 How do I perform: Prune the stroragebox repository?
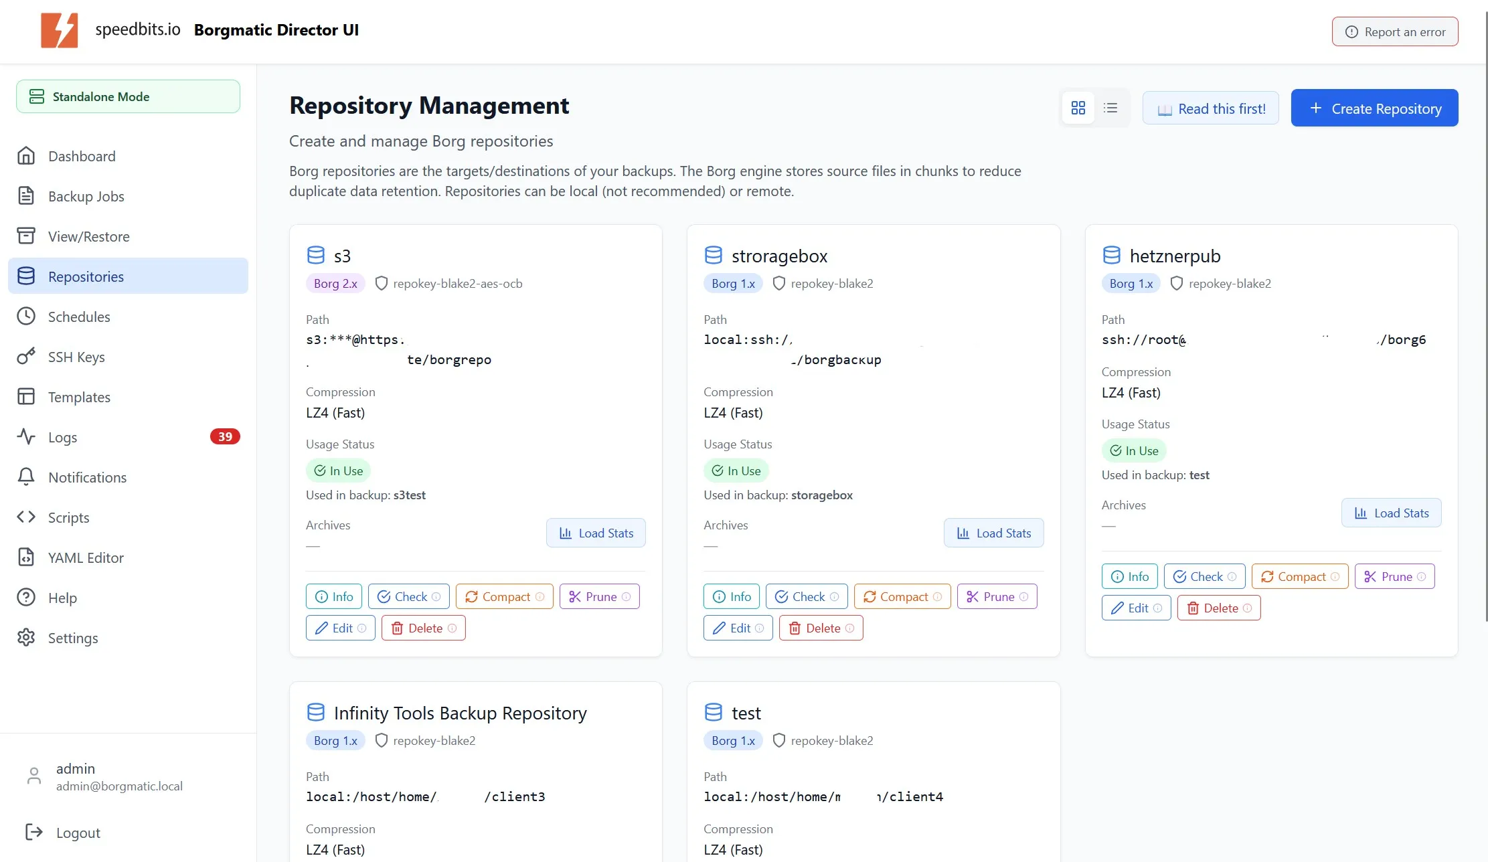coord(997,596)
